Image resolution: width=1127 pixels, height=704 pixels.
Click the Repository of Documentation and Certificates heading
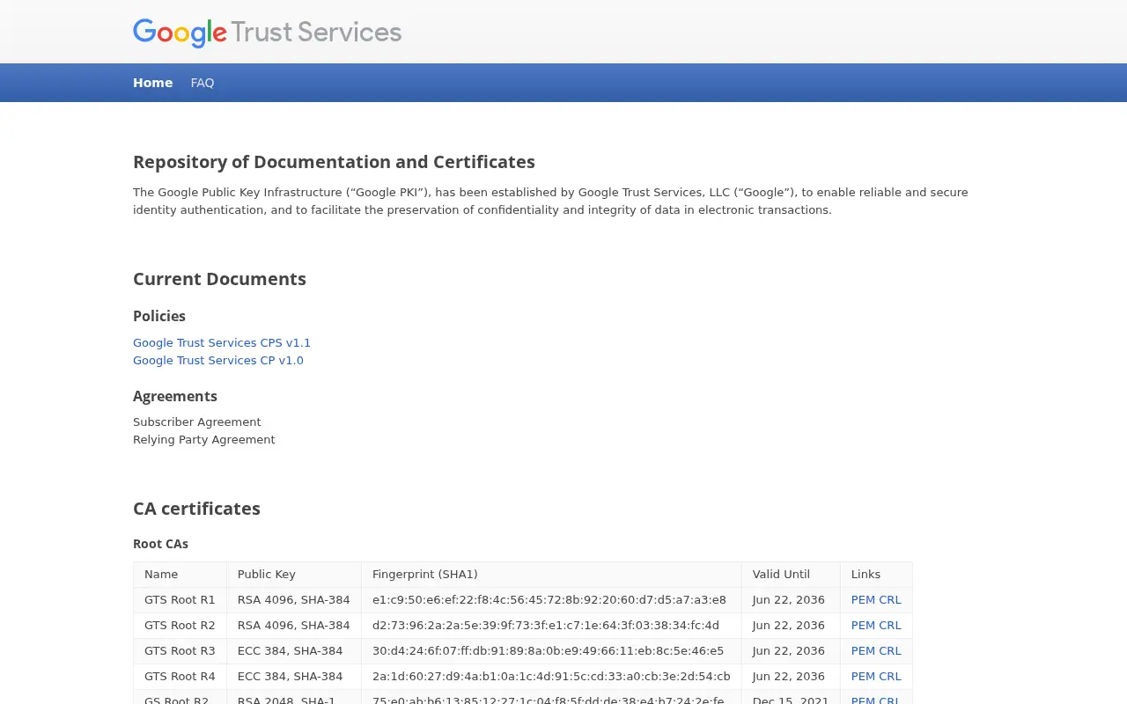pos(334,162)
